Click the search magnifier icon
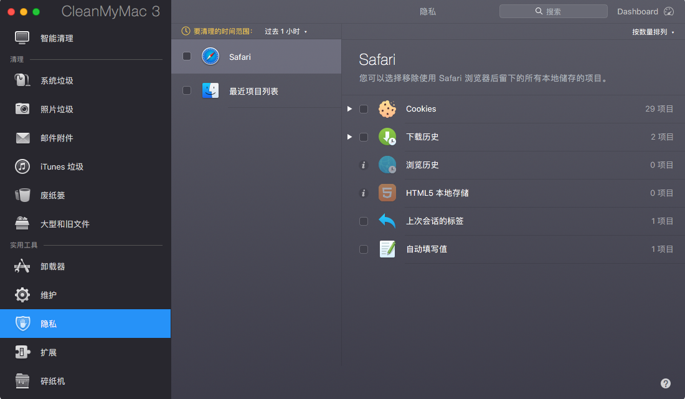This screenshot has width=685, height=399. point(539,11)
